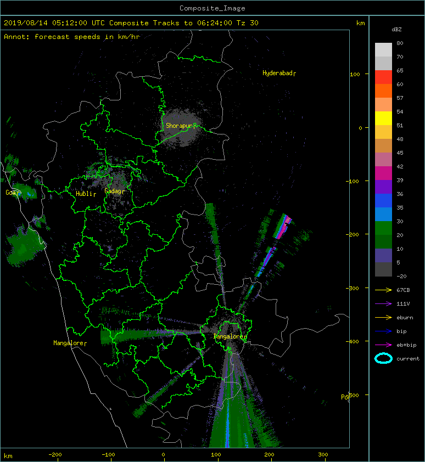The width and height of the screenshot is (425, 462).
Task: Click the '200' mark on horizontal km axis
Action: tap(269, 455)
